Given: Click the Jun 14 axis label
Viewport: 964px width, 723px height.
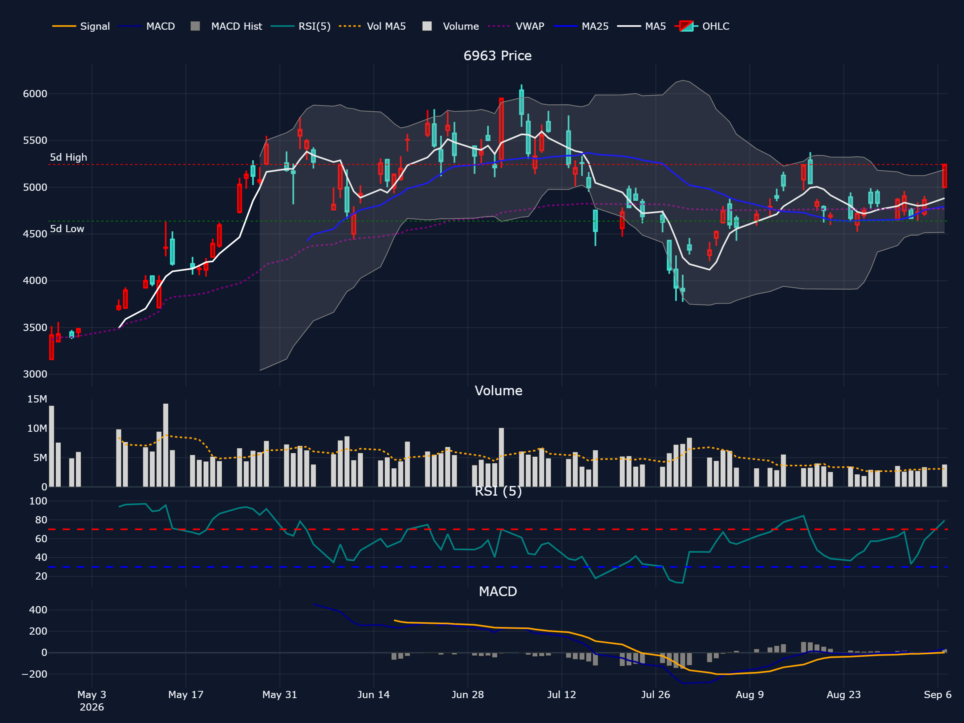Looking at the screenshot, I should click(x=374, y=694).
